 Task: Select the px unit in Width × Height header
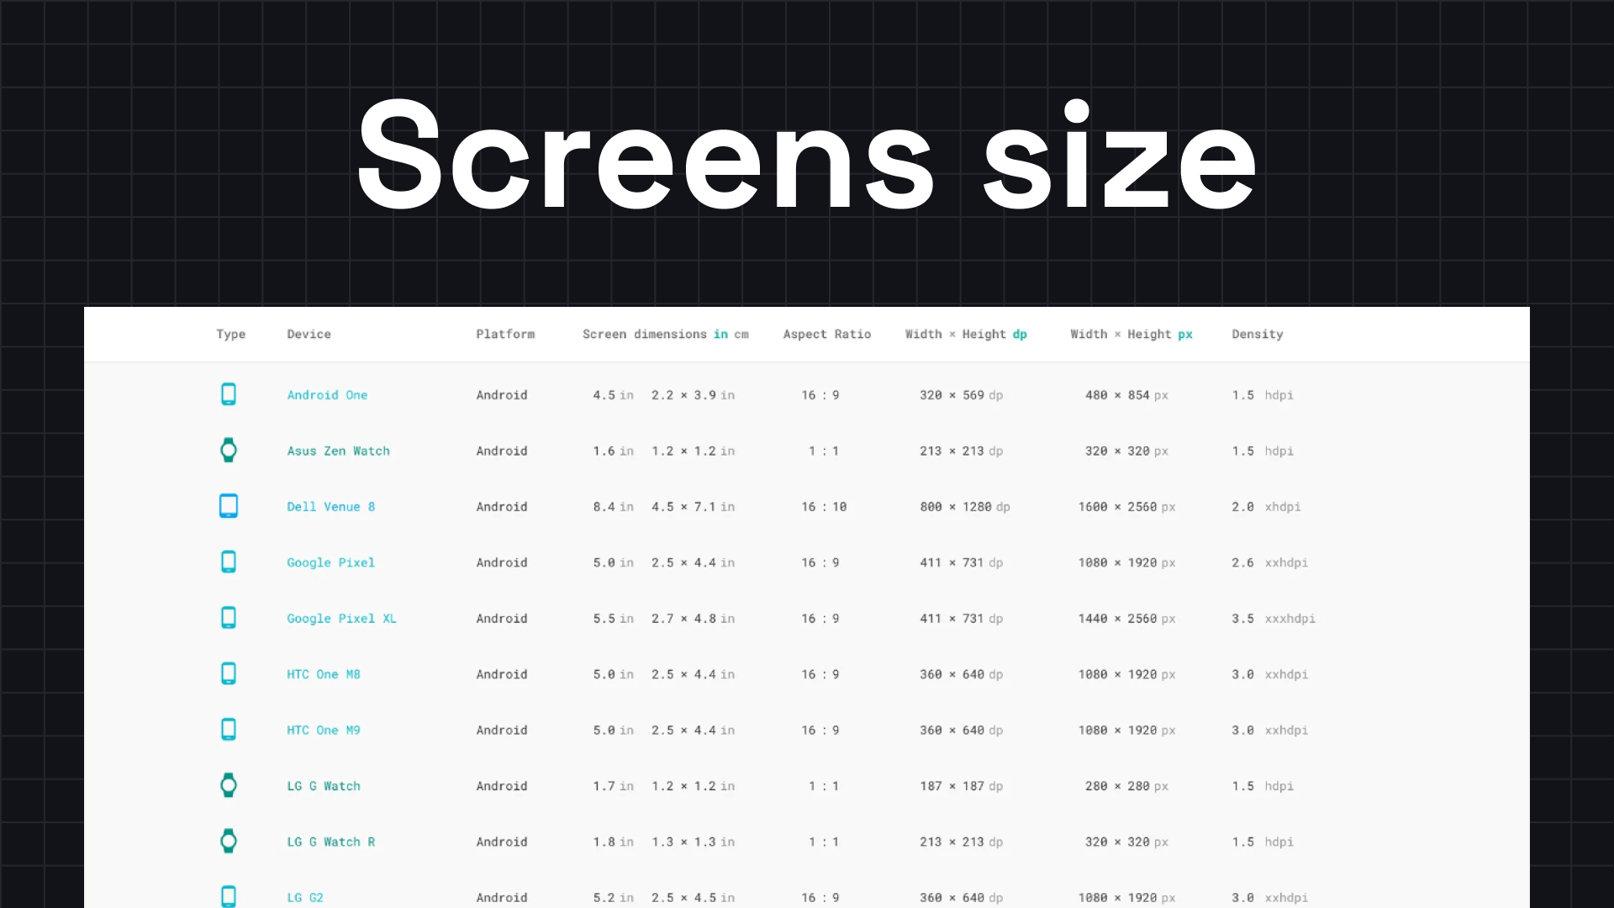coord(1184,335)
